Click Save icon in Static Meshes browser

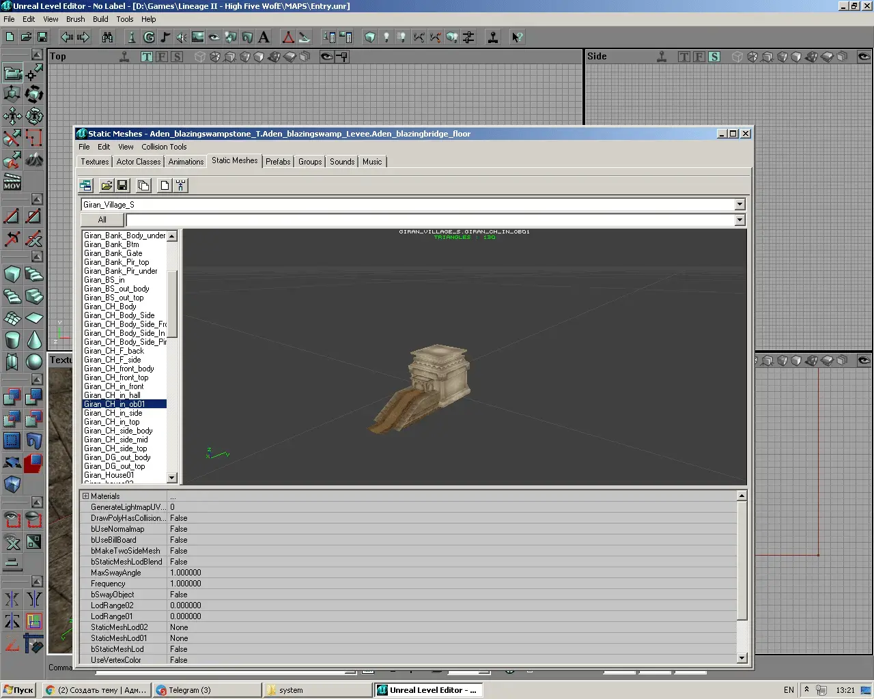coord(122,185)
